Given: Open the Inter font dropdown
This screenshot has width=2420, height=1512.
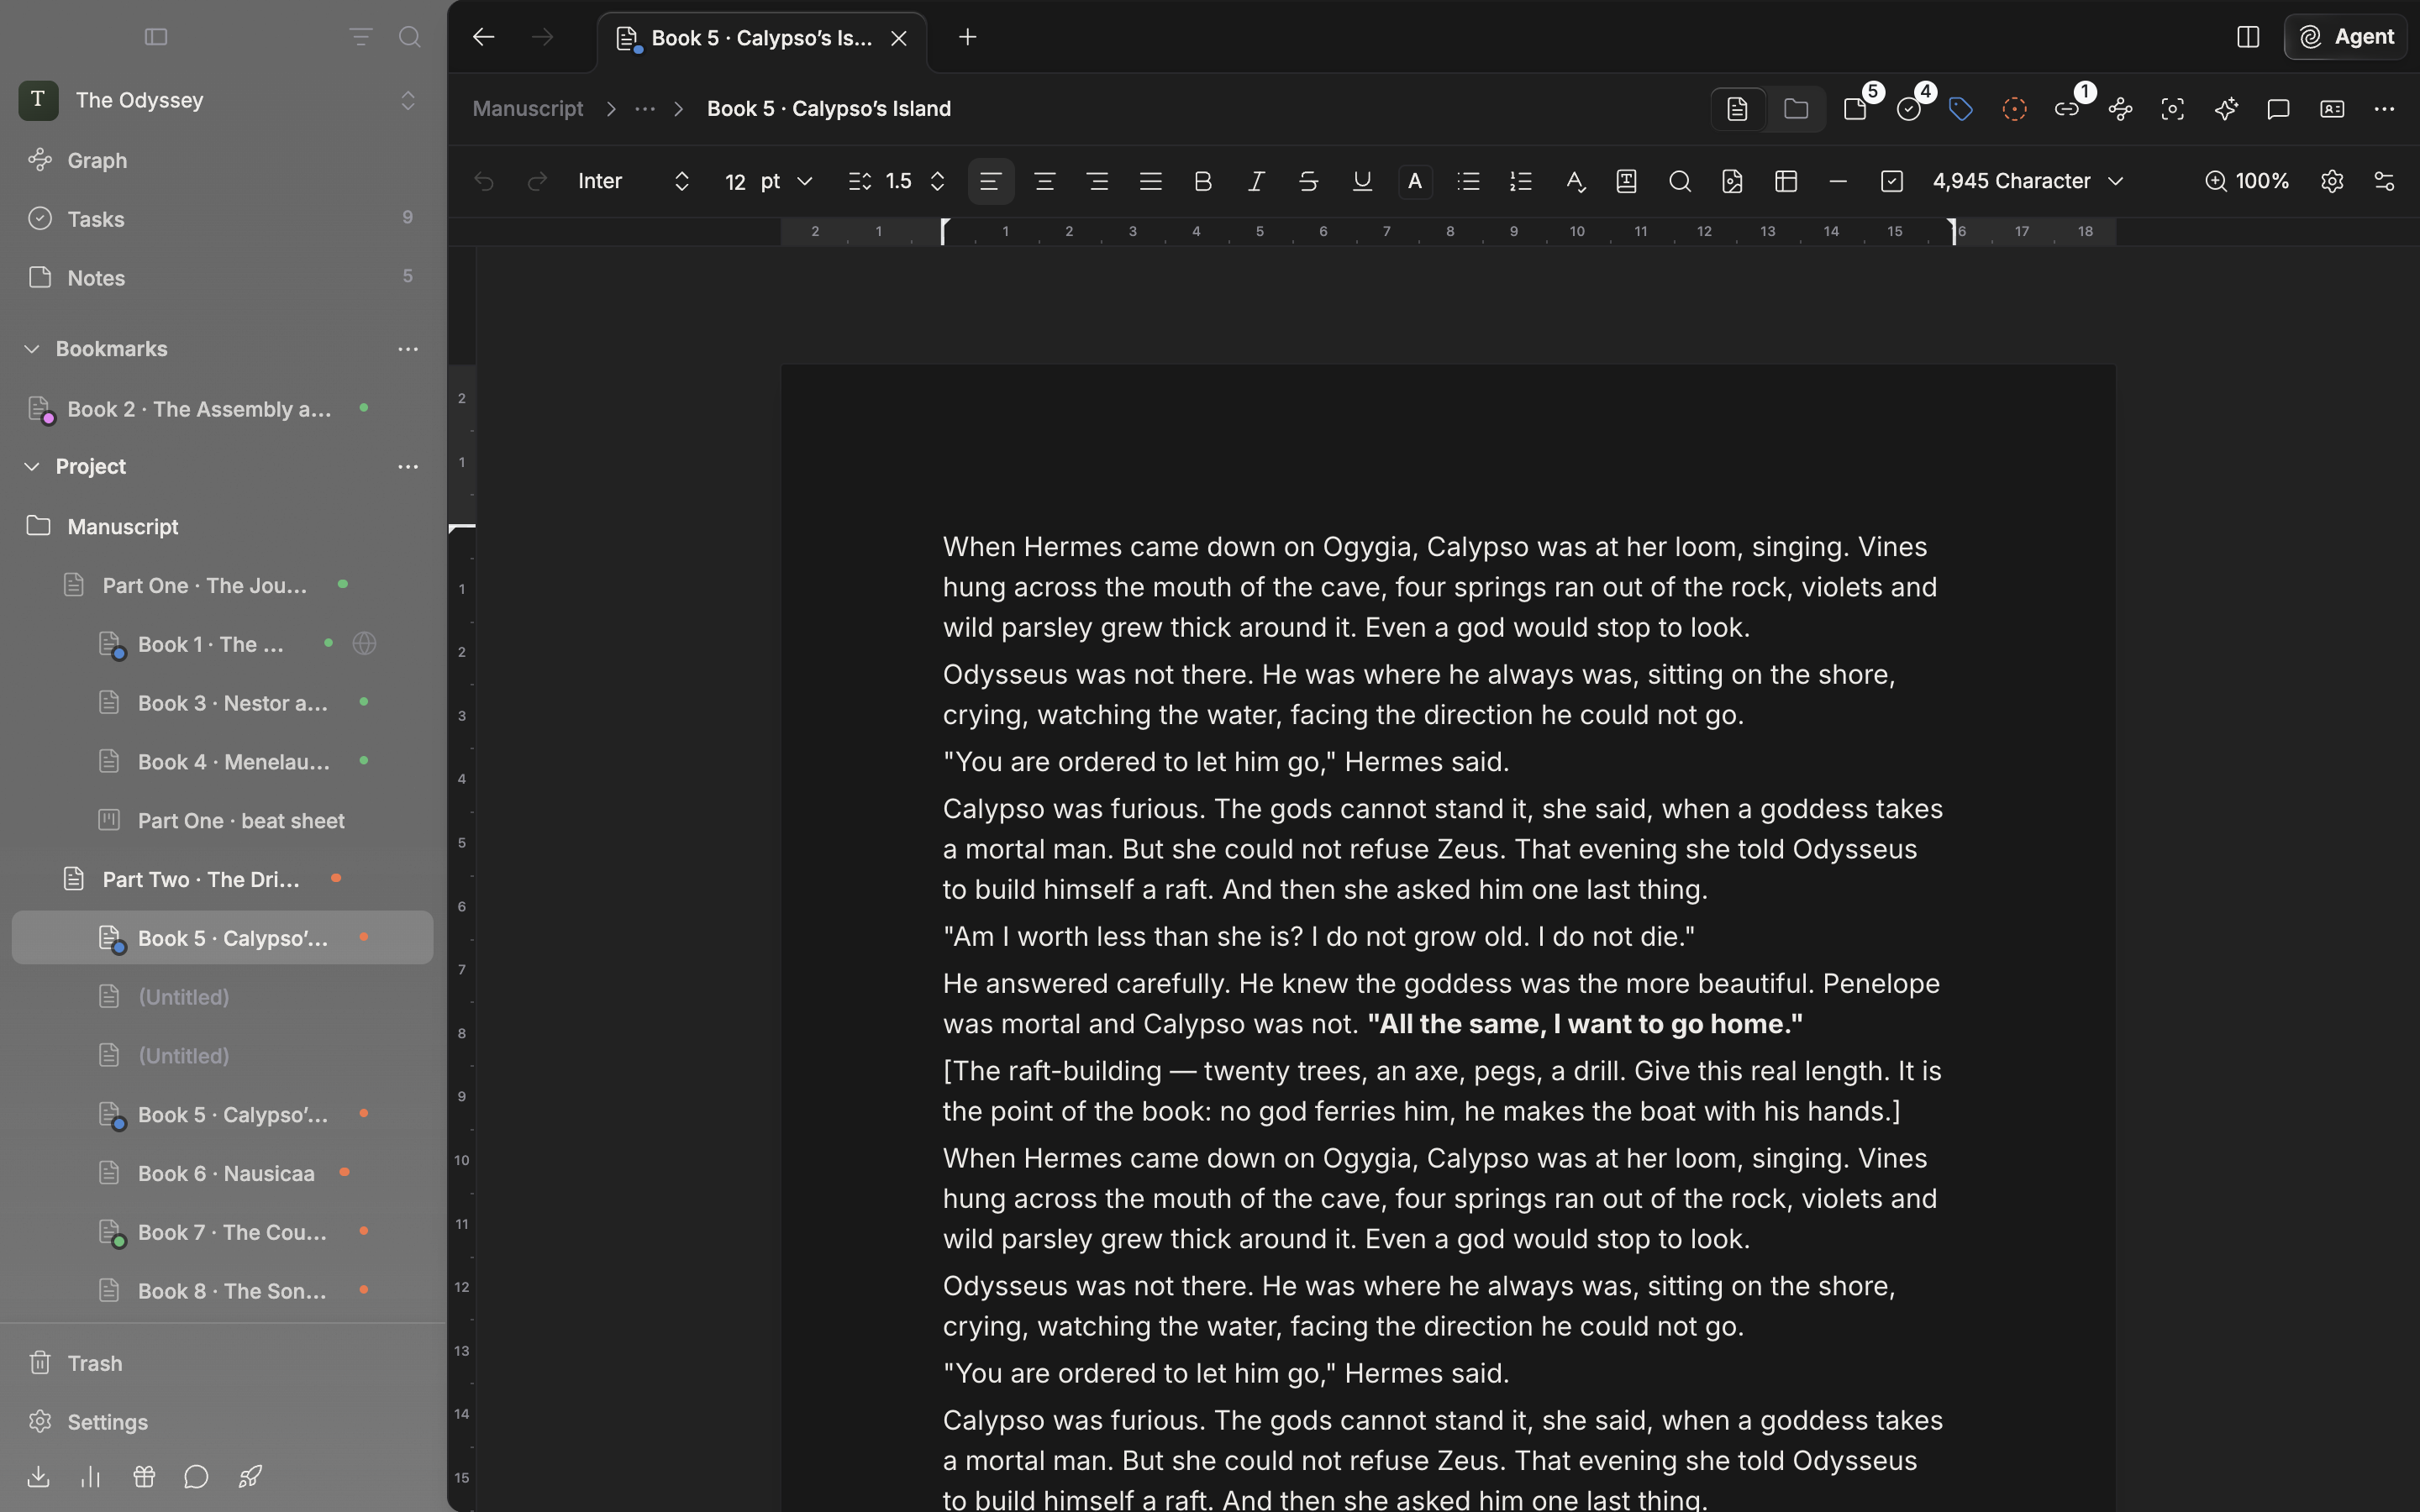Looking at the screenshot, I should pyautogui.click(x=634, y=181).
